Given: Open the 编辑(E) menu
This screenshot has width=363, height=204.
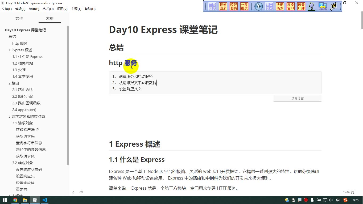Looking at the screenshot, I should 20,9.
